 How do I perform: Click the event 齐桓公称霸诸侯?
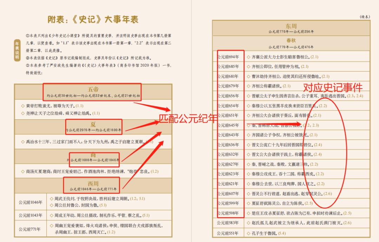coord(268,86)
